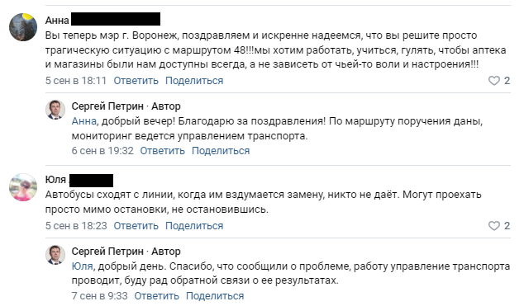Screen dimensions: 524x306
Task: Like Анна's comment with the heart icon
Action: [494, 81]
